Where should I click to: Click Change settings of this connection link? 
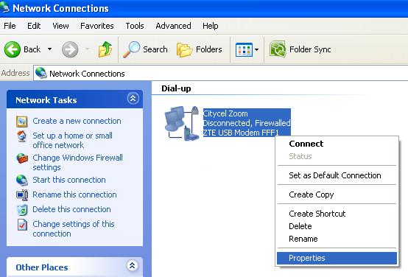pos(74,229)
